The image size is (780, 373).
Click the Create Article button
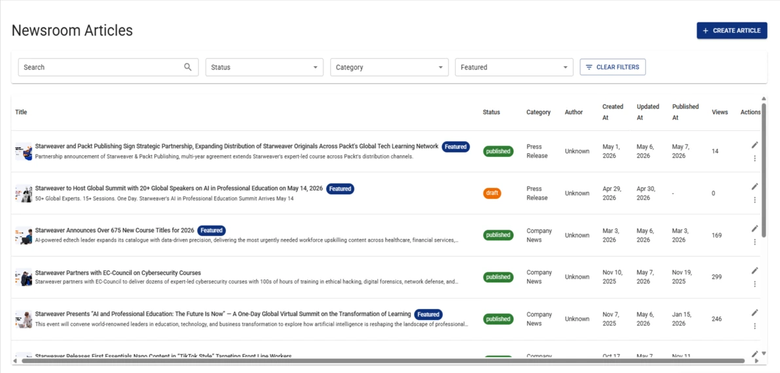[732, 30]
